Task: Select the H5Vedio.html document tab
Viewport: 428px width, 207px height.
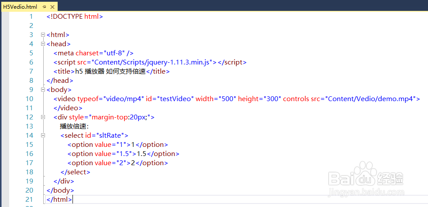Action: [x=20, y=7]
